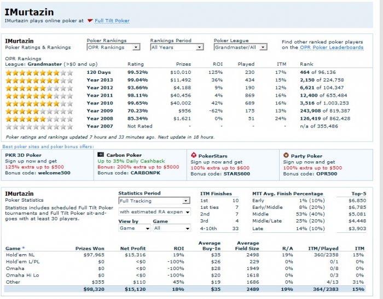Click the Not Rated text for Year 2007
The width and height of the screenshot is (383, 299).
pyautogui.click(x=140, y=126)
